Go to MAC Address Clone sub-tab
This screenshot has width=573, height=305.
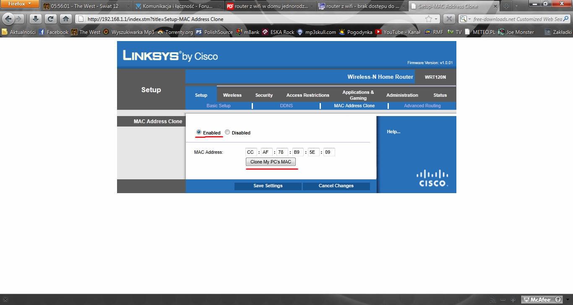click(354, 106)
